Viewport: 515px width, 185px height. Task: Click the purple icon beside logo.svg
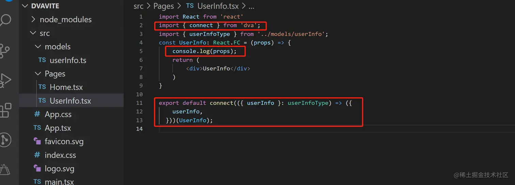(37, 169)
